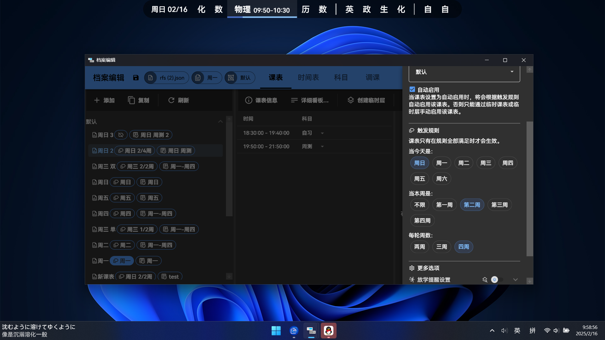The image size is (605, 340).
Task: Duplicate a schedule with the 复制 copy icon
Action: [131, 100]
